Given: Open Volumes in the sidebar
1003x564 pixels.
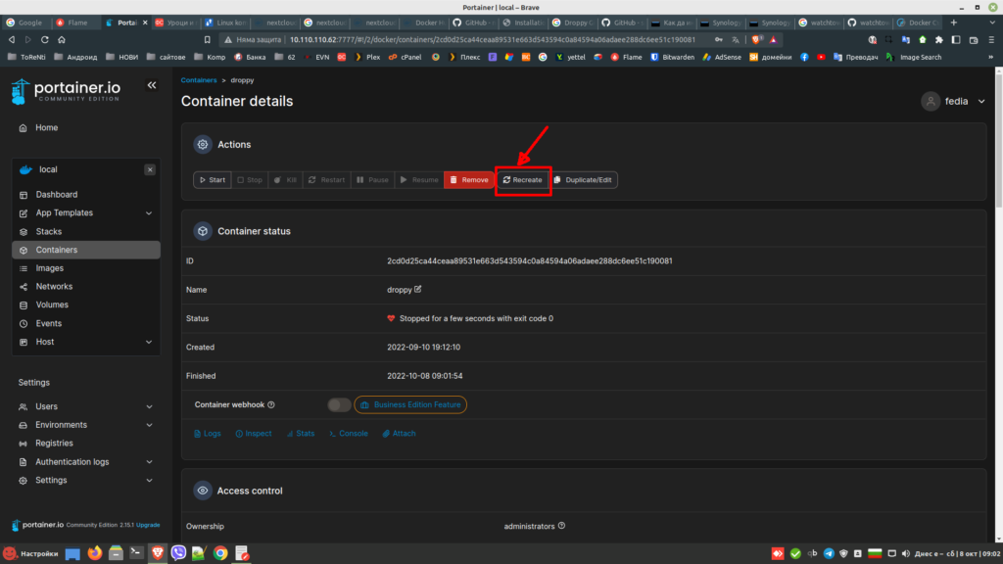Looking at the screenshot, I should point(52,305).
